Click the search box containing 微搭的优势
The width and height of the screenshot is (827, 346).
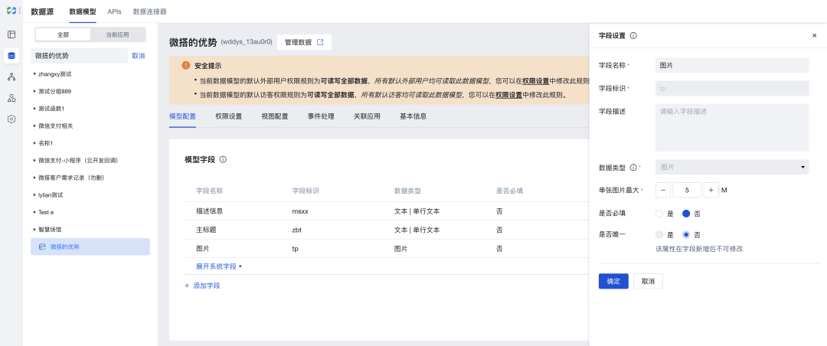pos(79,56)
